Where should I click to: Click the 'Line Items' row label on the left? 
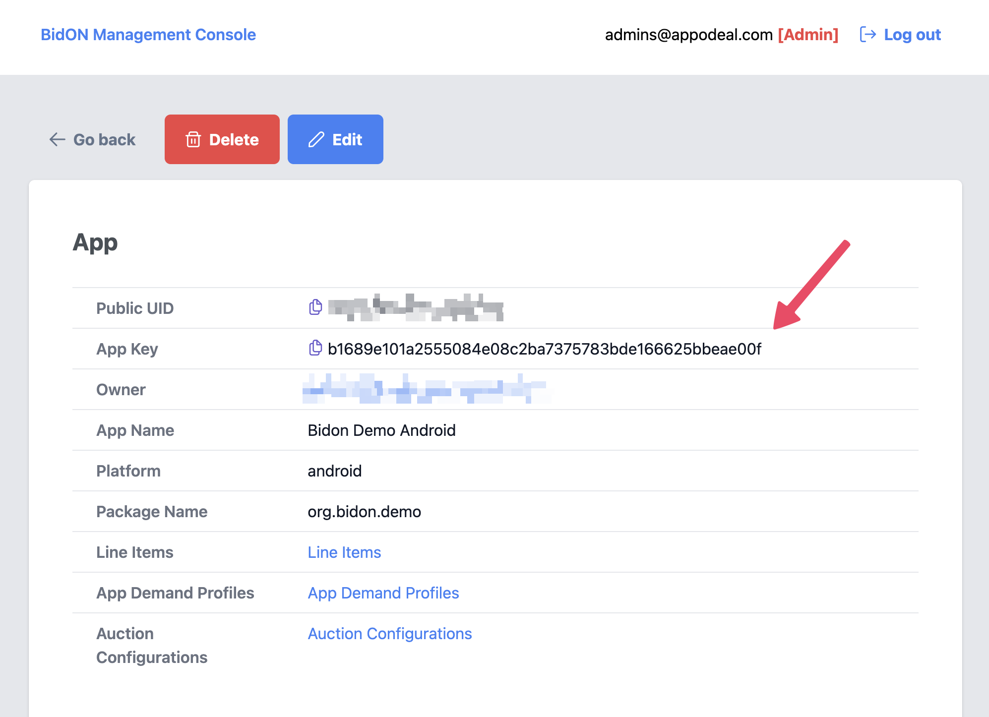(x=135, y=552)
